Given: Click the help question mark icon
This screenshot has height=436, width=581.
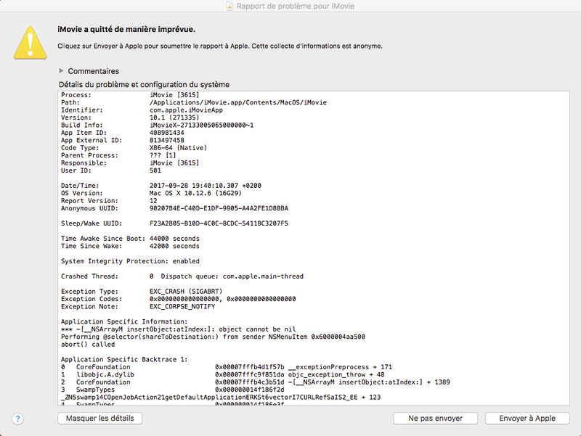Looking at the screenshot, I should [x=17, y=419].
